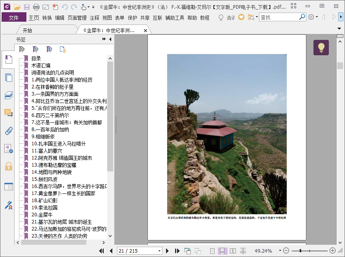
Task: Click the bookmarks panel vertical scrollbar
Action: [x=110, y=116]
